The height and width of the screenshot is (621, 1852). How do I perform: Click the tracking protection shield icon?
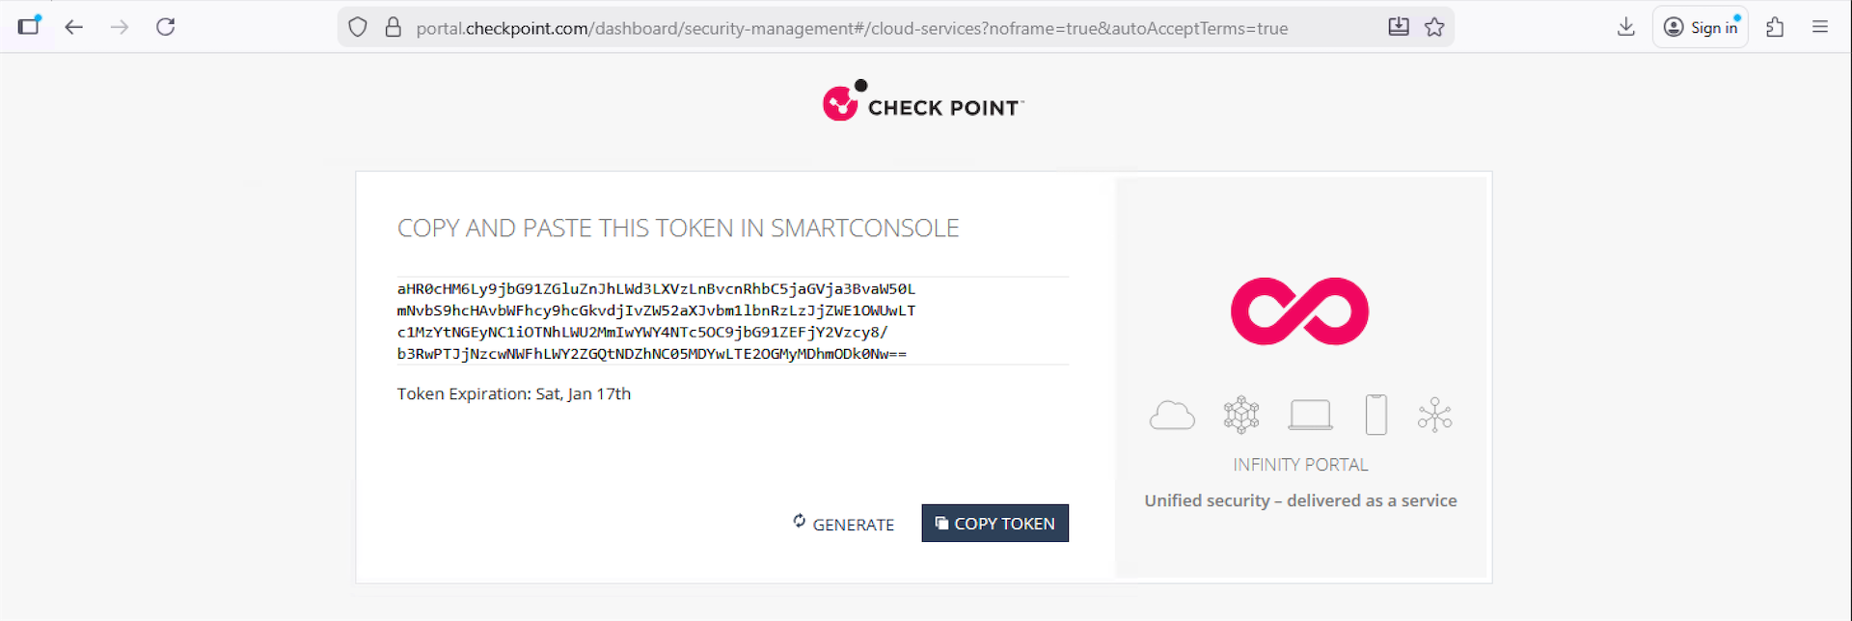(x=358, y=27)
